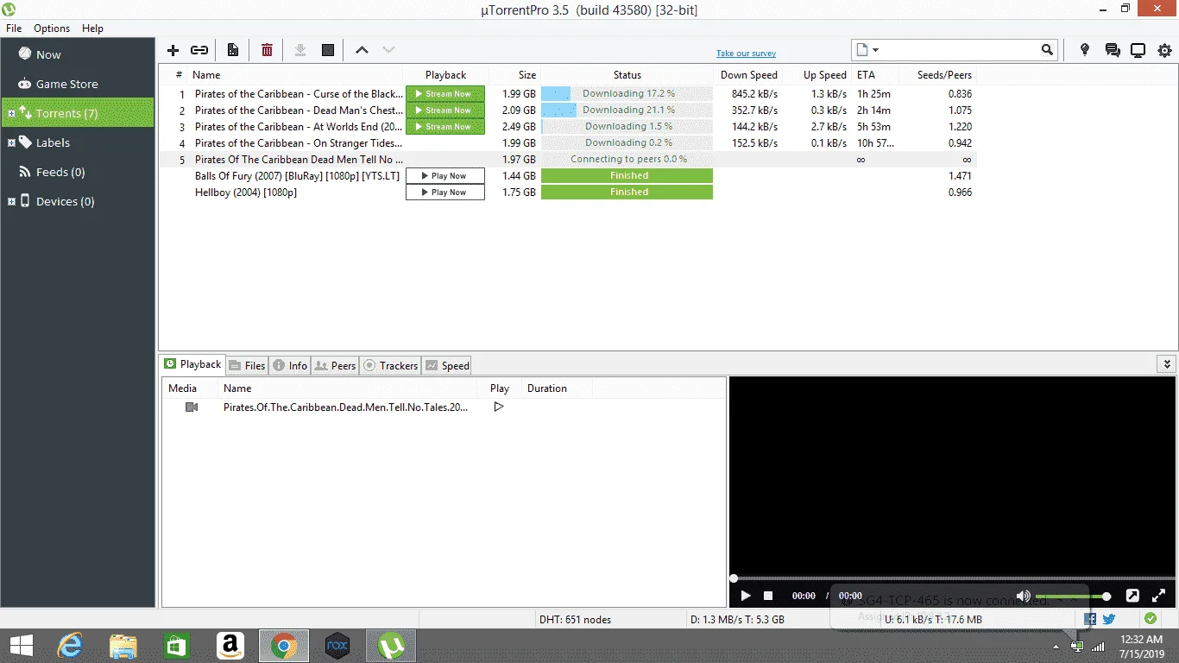Click the Create New Torrent file icon
The height and width of the screenshot is (663, 1179).
(x=233, y=50)
